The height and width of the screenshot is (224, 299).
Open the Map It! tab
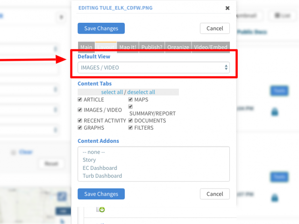pos(128,47)
